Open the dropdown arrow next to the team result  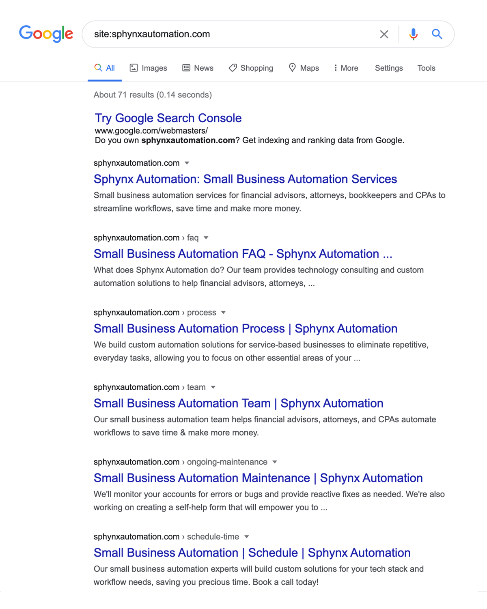(x=213, y=387)
